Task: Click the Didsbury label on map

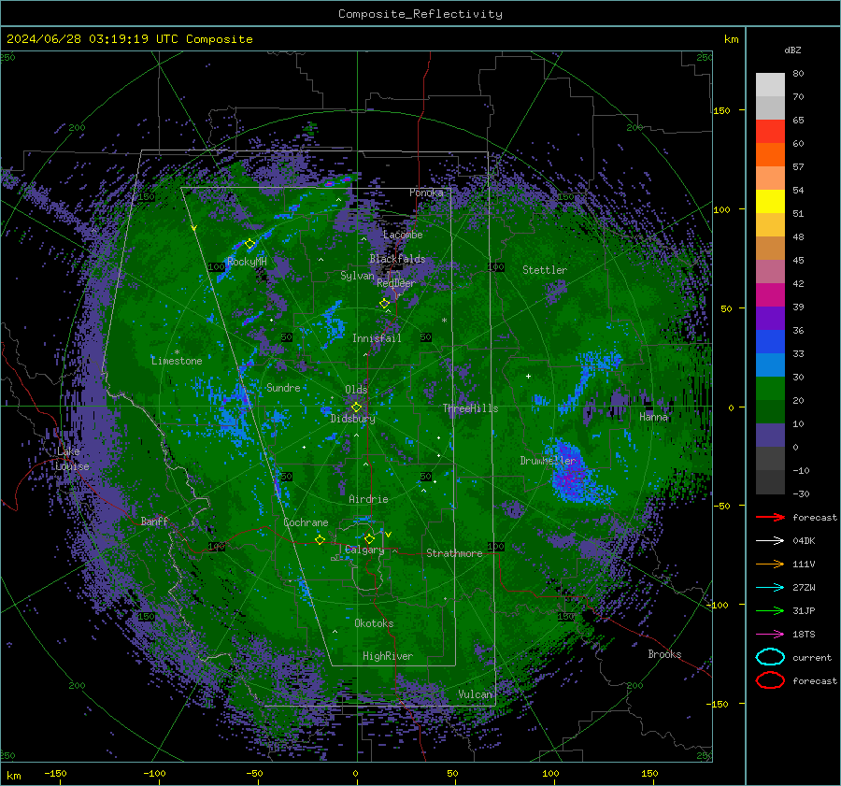Action: tap(352, 419)
